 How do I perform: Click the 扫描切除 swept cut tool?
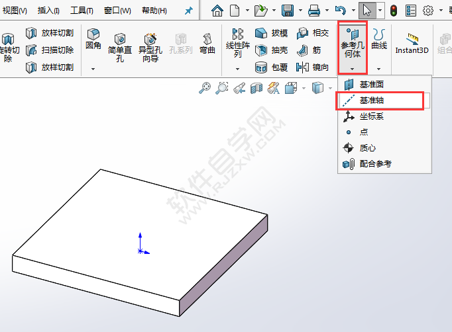pyautogui.click(x=50, y=50)
